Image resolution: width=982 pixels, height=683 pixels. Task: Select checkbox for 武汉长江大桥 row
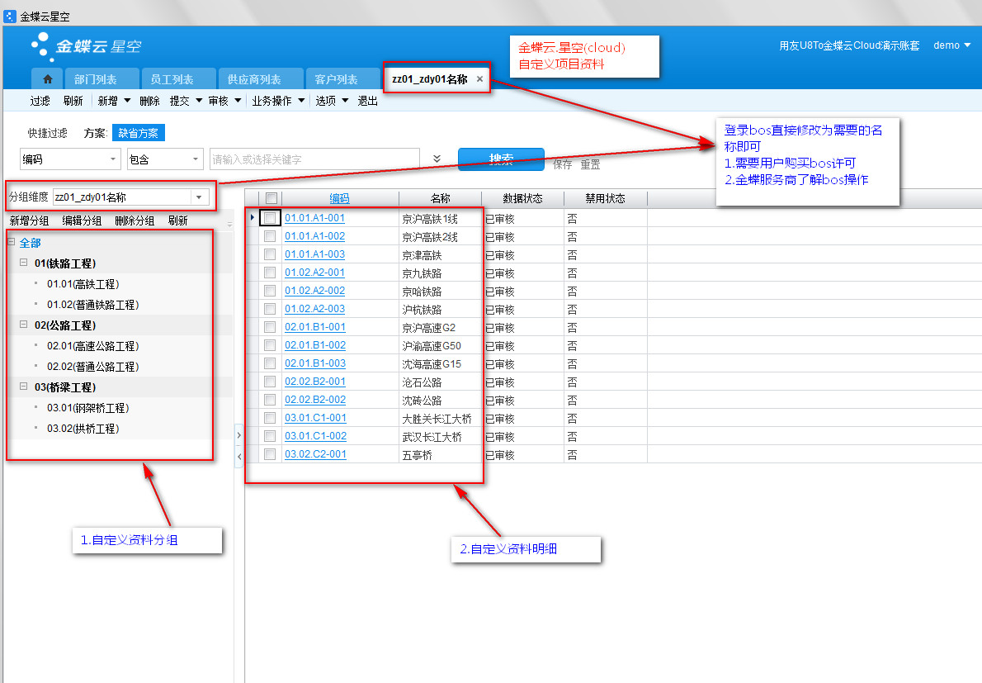[x=270, y=437]
